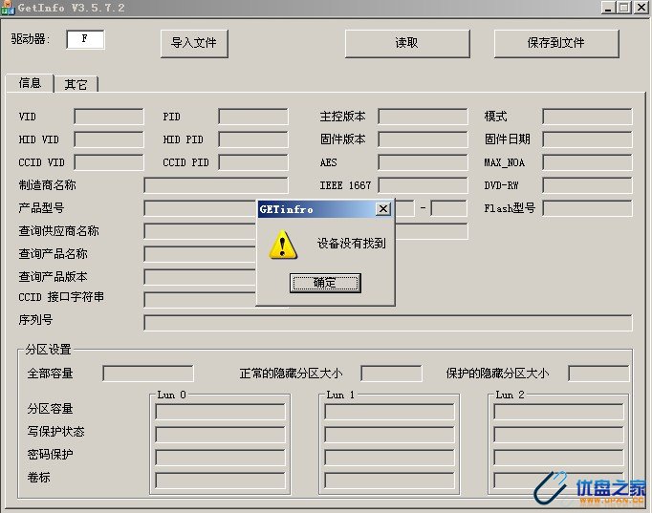Click the Flash型号 field

coord(587,208)
